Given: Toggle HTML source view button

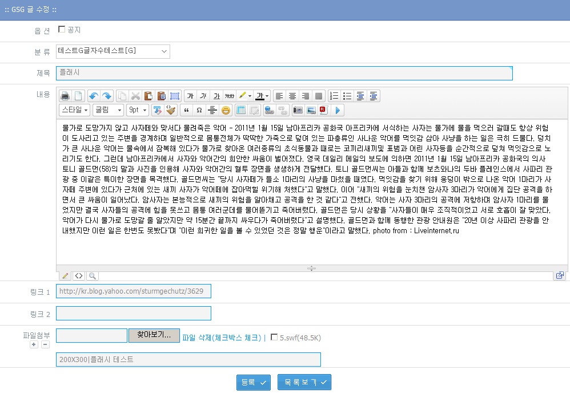Looking at the screenshot, I should tap(79, 276).
